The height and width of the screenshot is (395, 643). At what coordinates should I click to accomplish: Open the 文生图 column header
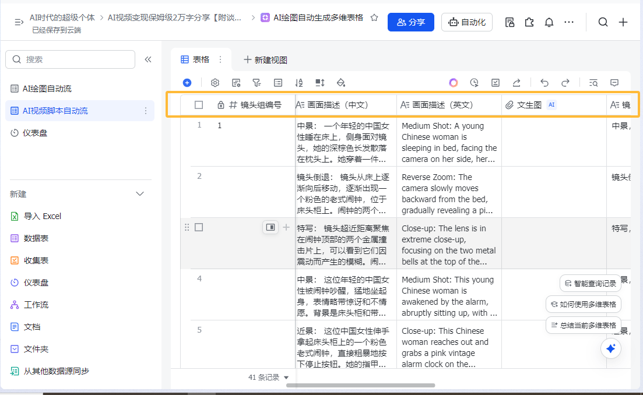click(554, 105)
